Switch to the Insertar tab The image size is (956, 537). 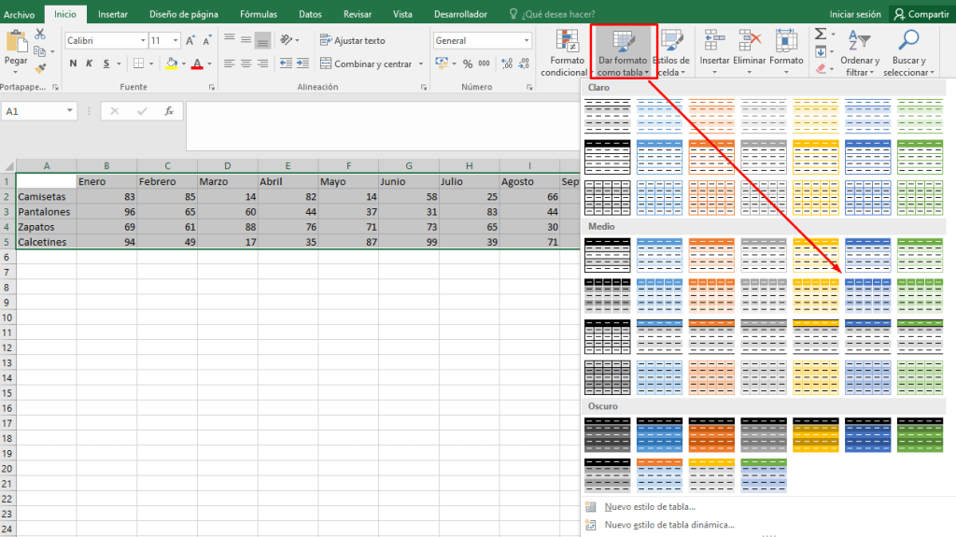pos(113,14)
